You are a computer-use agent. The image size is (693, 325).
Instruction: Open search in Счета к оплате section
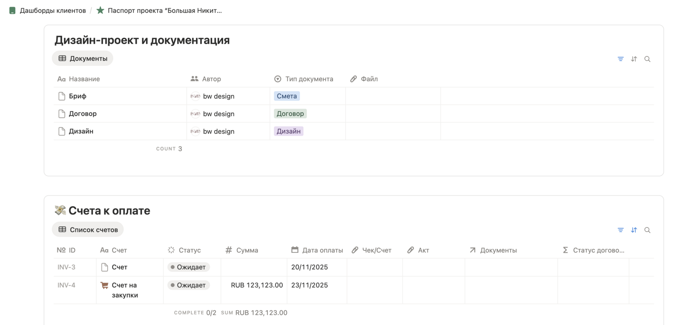click(x=647, y=230)
